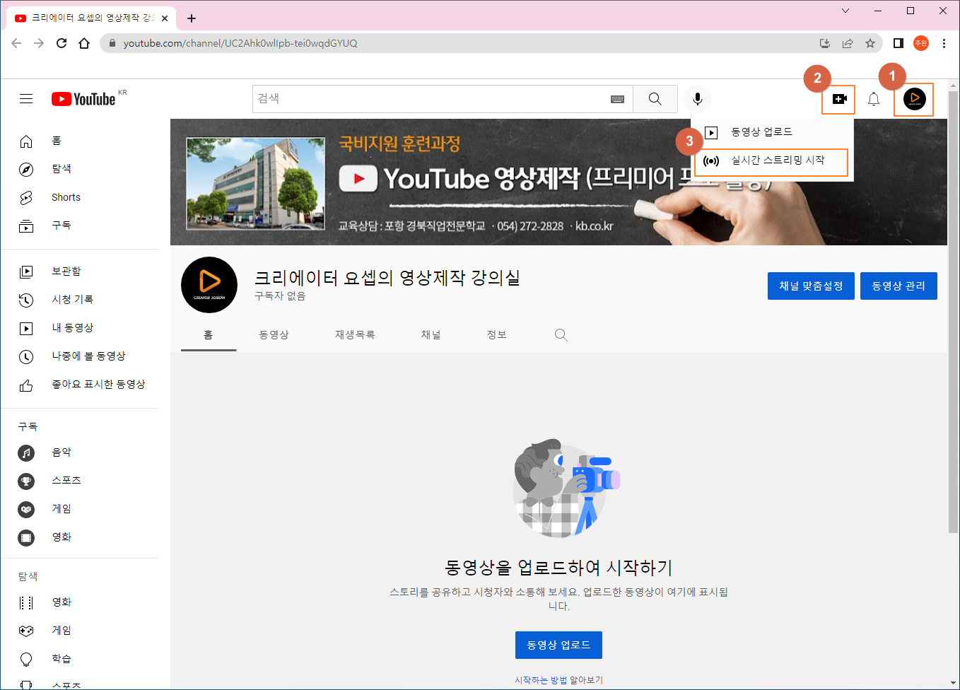Reload the page
960x690 pixels.
tap(62, 43)
